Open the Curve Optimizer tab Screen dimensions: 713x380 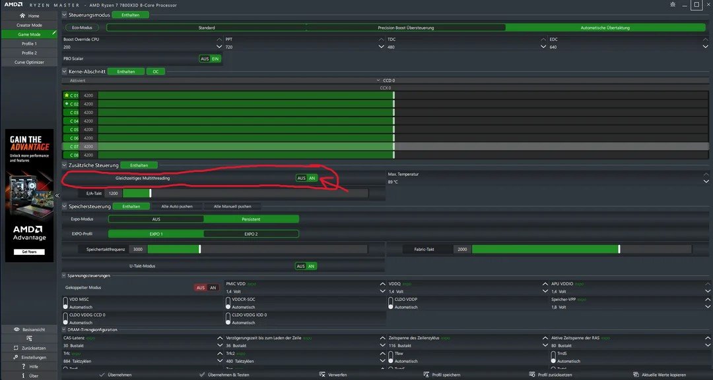29,63
